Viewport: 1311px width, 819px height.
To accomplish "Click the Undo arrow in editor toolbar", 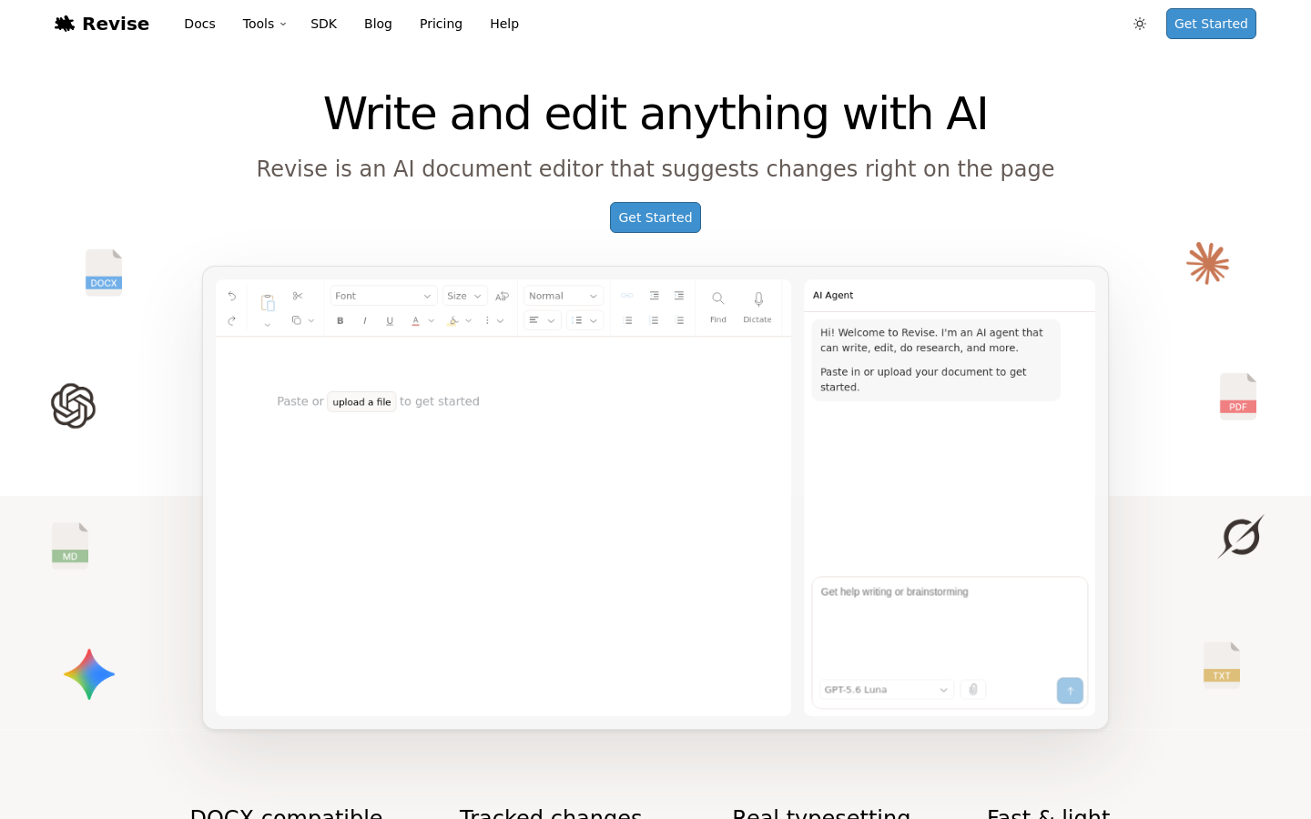I will pos(232,296).
